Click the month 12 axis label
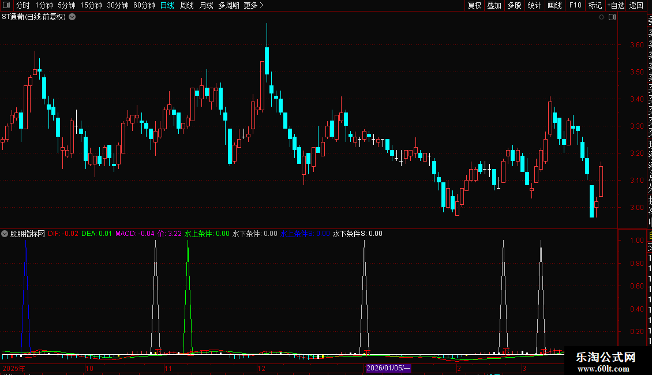Viewport: 652px width, 375px height. pos(261,368)
